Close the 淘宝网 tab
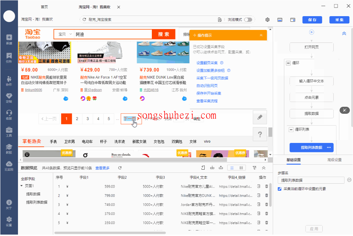The image size is (353, 236). (119, 7)
